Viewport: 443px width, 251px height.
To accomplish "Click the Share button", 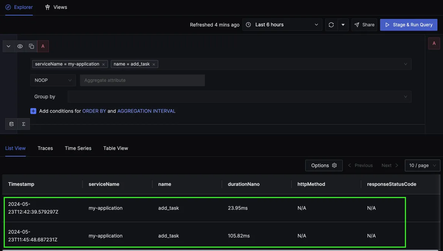I will click(364, 25).
